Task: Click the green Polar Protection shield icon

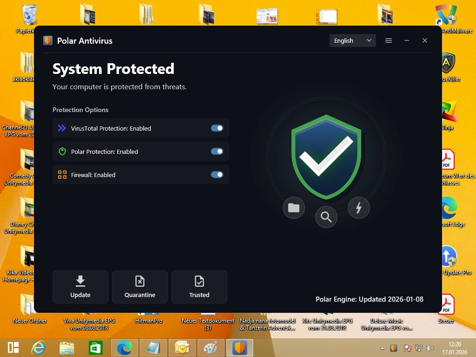Action: (62, 151)
